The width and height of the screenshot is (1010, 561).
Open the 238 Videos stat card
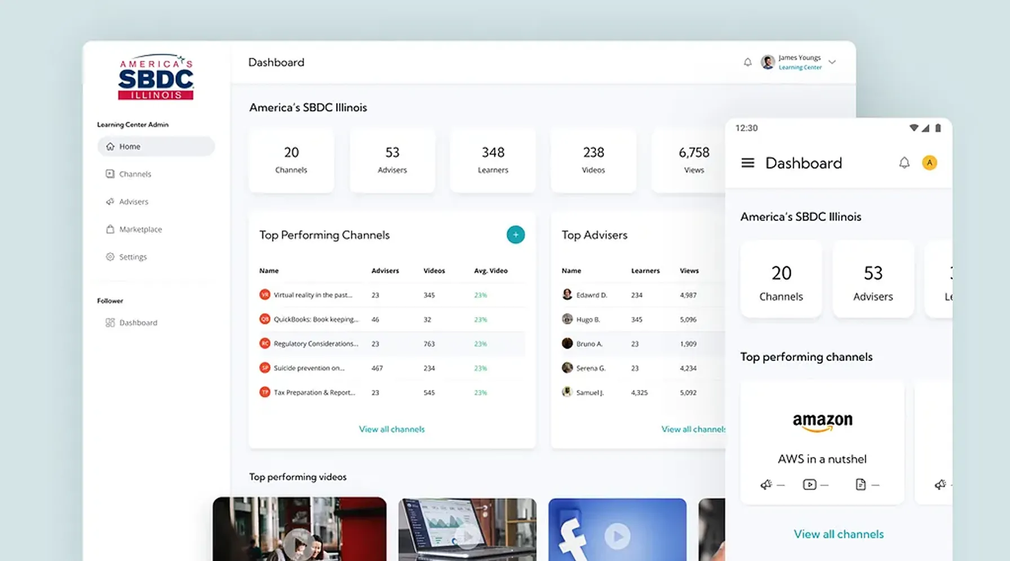(593, 160)
